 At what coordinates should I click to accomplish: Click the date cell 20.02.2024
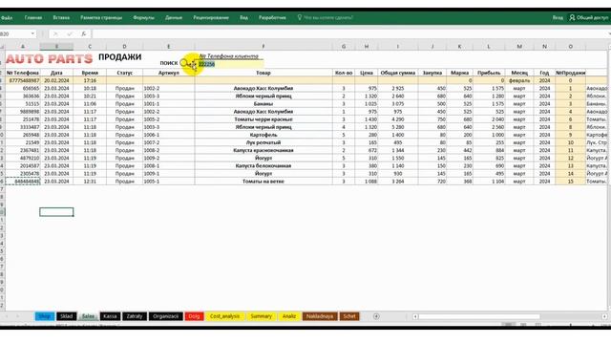tap(56, 80)
